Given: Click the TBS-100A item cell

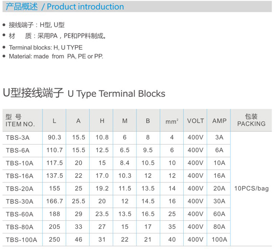Looking at the screenshot, I should 21,239.
